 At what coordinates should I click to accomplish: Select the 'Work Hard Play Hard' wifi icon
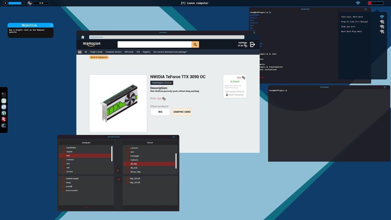[382, 32]
